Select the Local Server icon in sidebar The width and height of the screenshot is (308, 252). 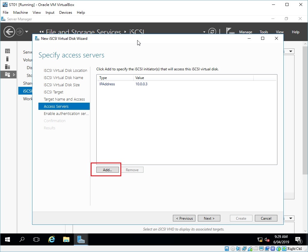[7, 59]
